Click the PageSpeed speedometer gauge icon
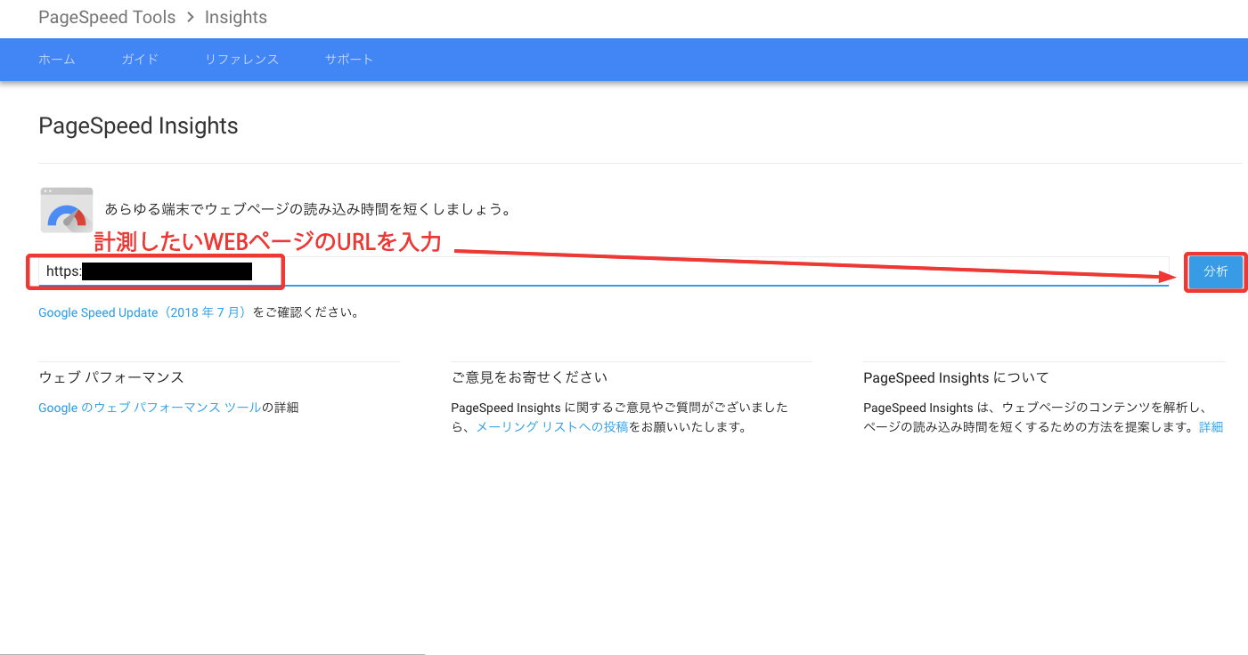Viewport: 1248px width, 655px height. coord(67,210)
